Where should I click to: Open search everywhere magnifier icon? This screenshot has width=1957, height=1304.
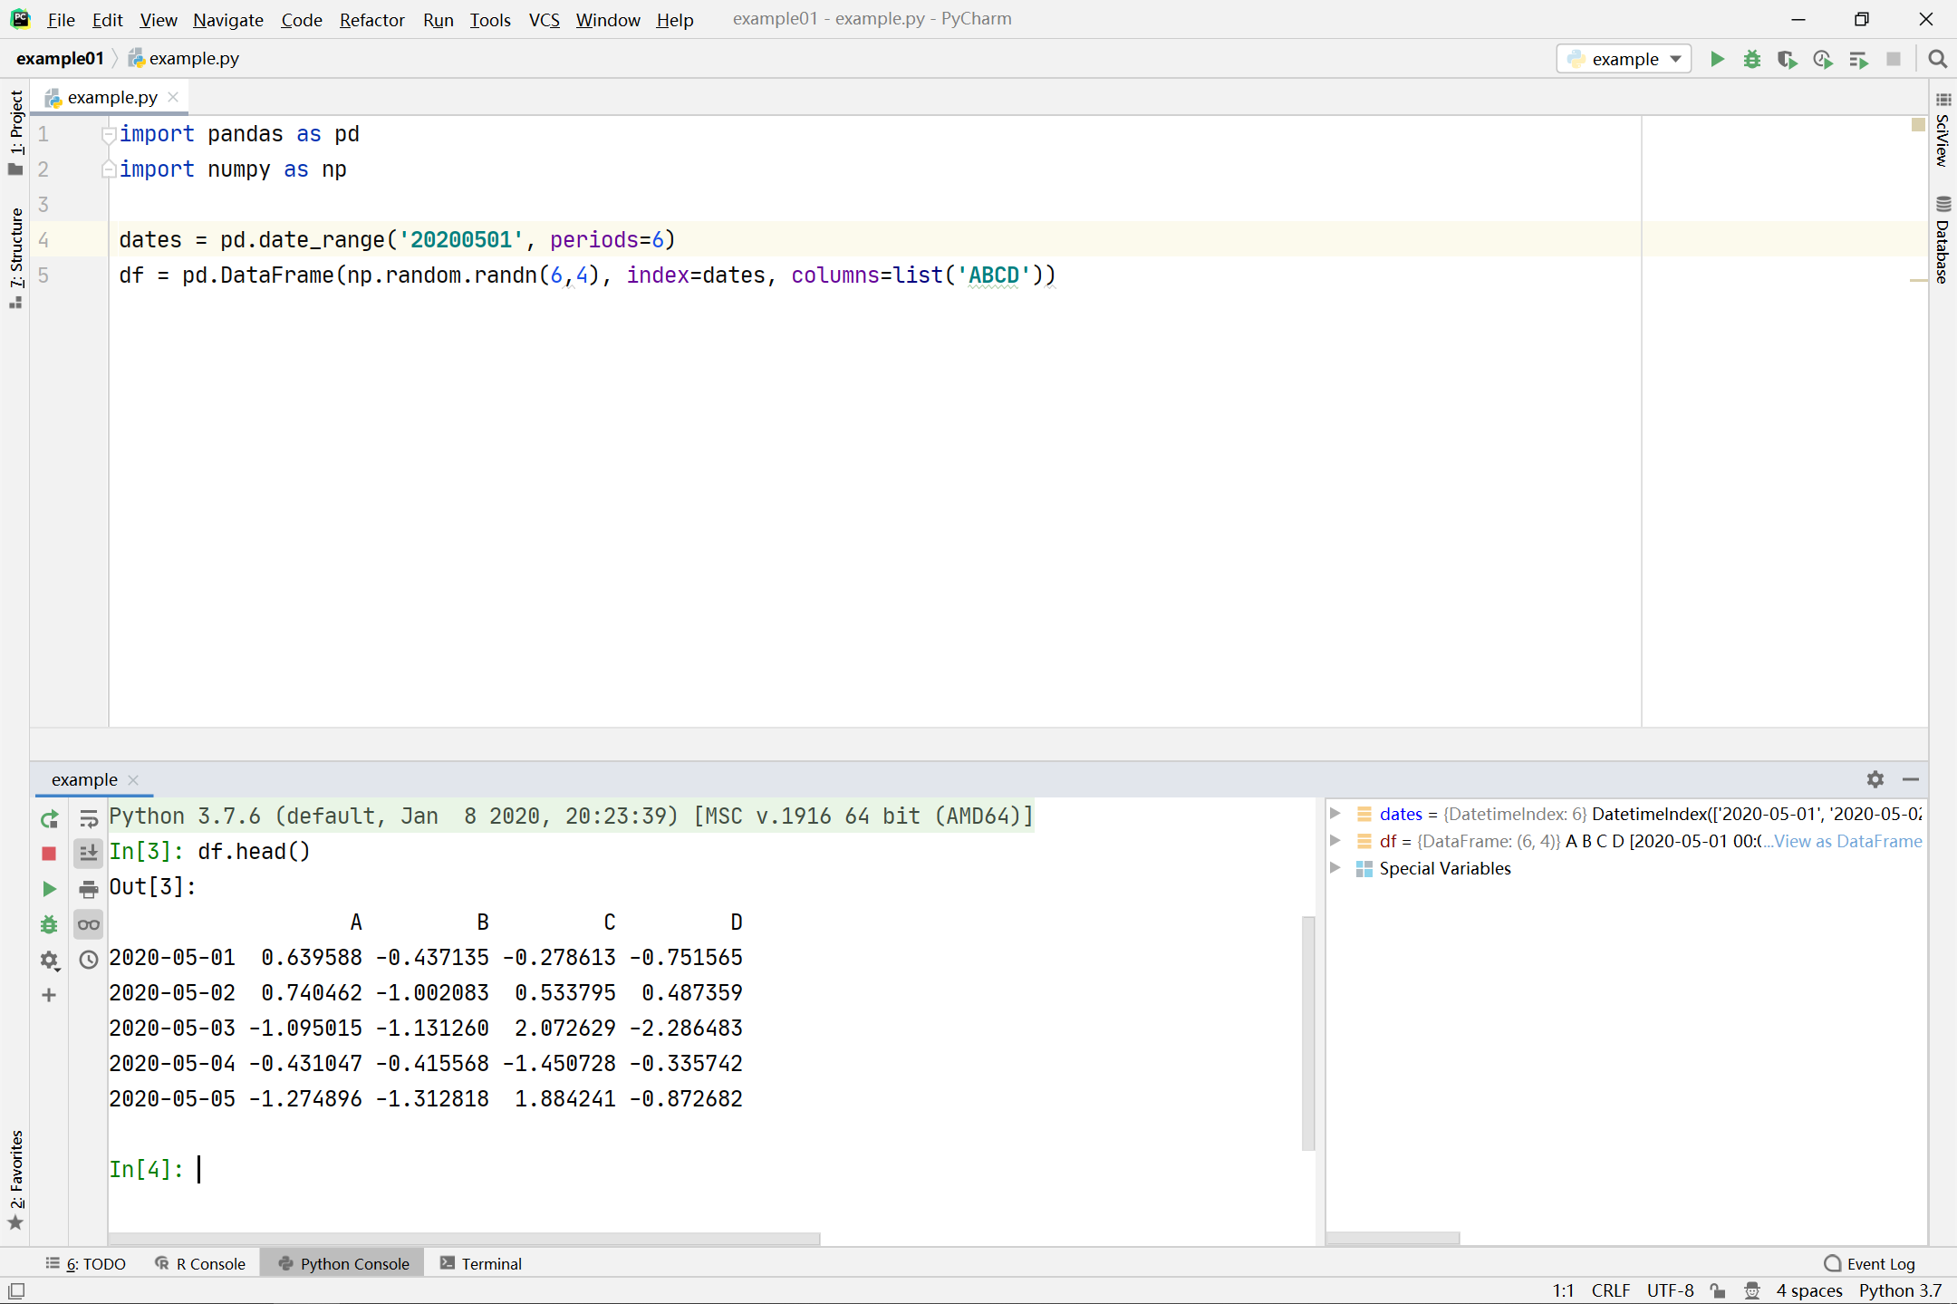(x=1938, y=59)
